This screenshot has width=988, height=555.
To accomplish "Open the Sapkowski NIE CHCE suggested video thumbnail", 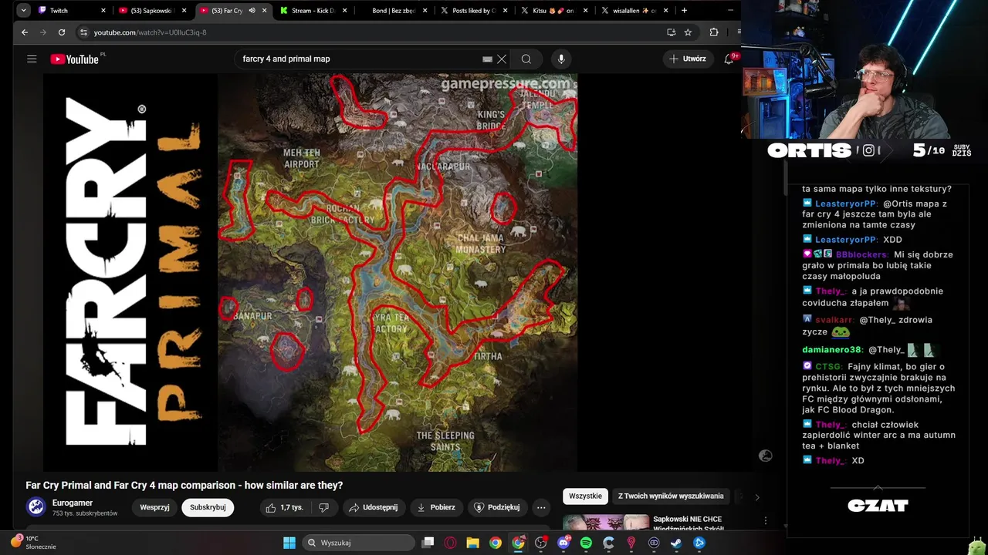I will [606, 523].
